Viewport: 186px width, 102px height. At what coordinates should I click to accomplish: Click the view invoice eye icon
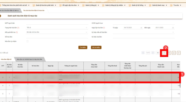tap(164, 53)
